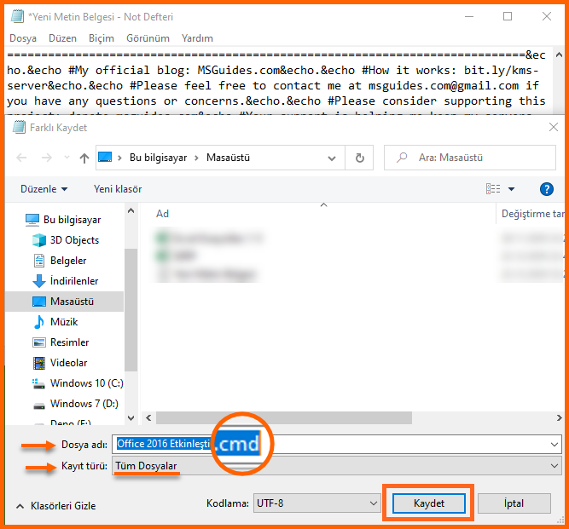569x529 pixels.
Task: Click the İndirilenler download arrow icon
Action: (x=39, y=281)
